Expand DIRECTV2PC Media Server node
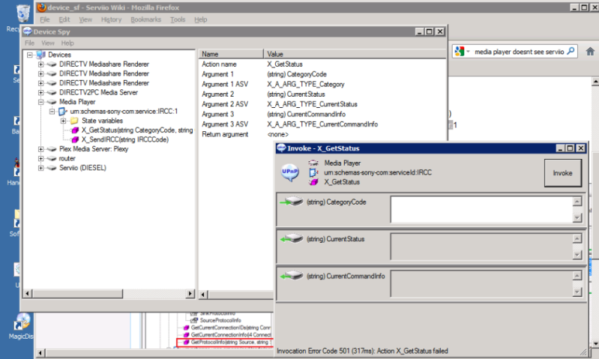The width and height of the screenshot is (599, 359). click(41, 93)
